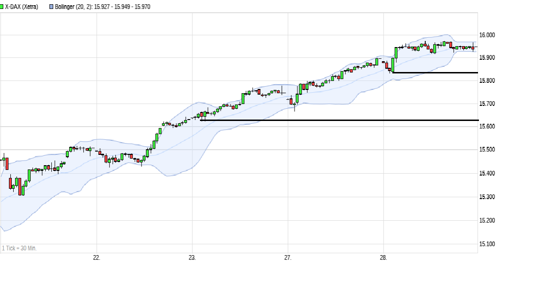
Task: Click the upper black resistance line near 15.830
Action: tap(433, 72)
